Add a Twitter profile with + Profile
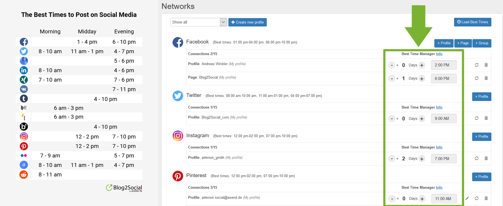Viewport: 503px width, 206px height. tap(482, 97)
